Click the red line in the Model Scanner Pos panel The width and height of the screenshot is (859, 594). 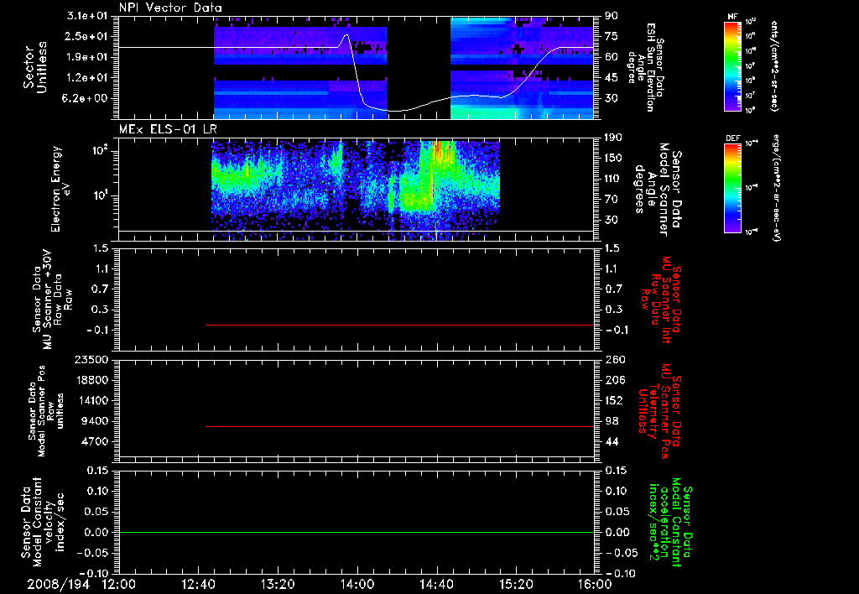click(399, 426)
